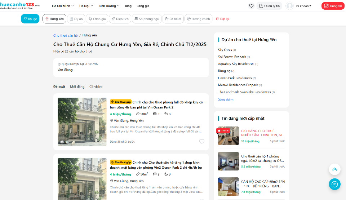346x200 pixels.
Task: Open Cho thuê căn hộ 1 phòng ngủ 40m2 listing
Action: 263,158
